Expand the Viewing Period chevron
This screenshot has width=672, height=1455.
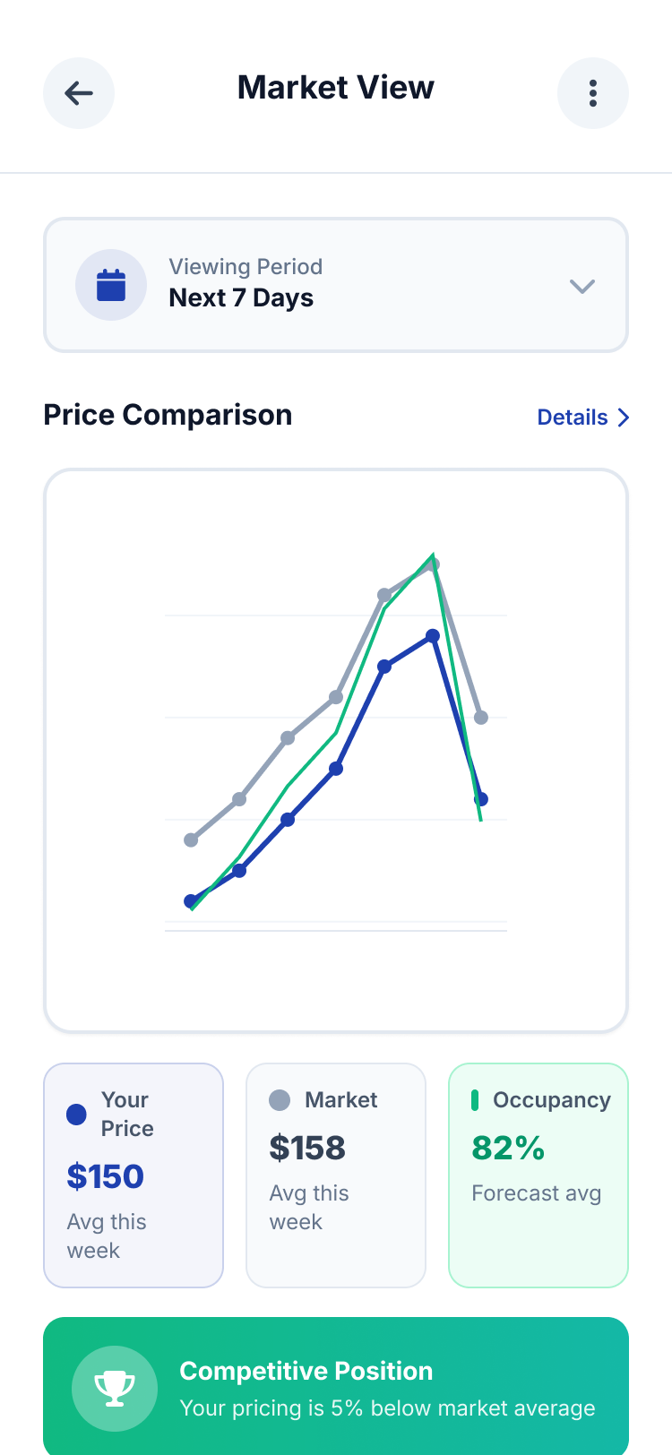click(x=582, y=287)
